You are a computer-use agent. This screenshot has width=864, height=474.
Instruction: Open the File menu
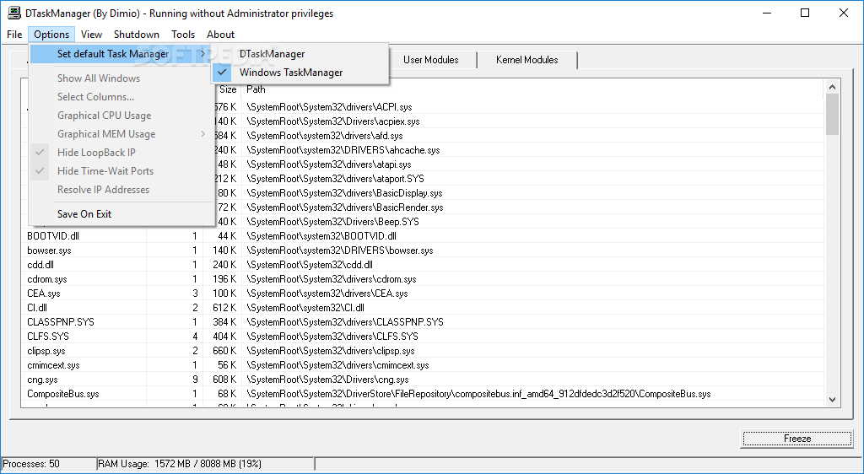click(x=14, y=34)
